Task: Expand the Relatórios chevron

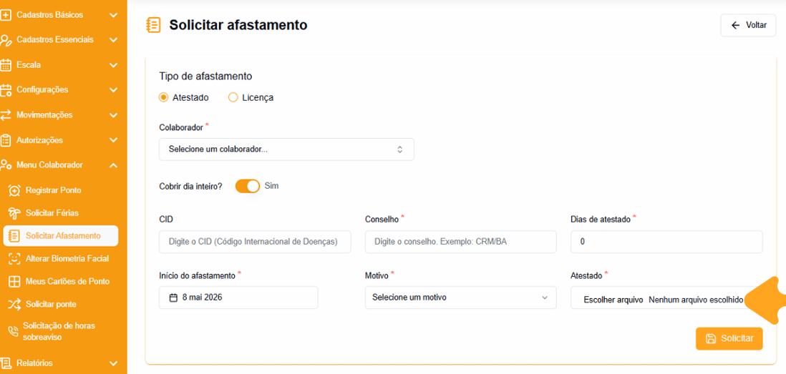Action: pyautogui.click(x=113, y=363)
